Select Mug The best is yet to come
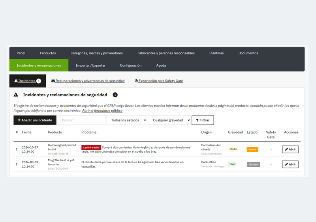 (x=61, y=162)
